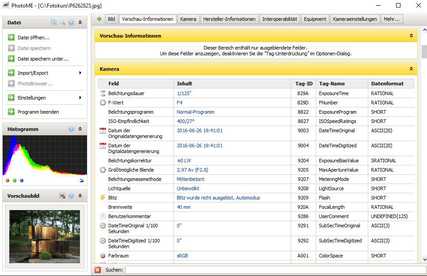427x276 pixels.
Task: Click Programm beenden
Action: coord(38,112)
